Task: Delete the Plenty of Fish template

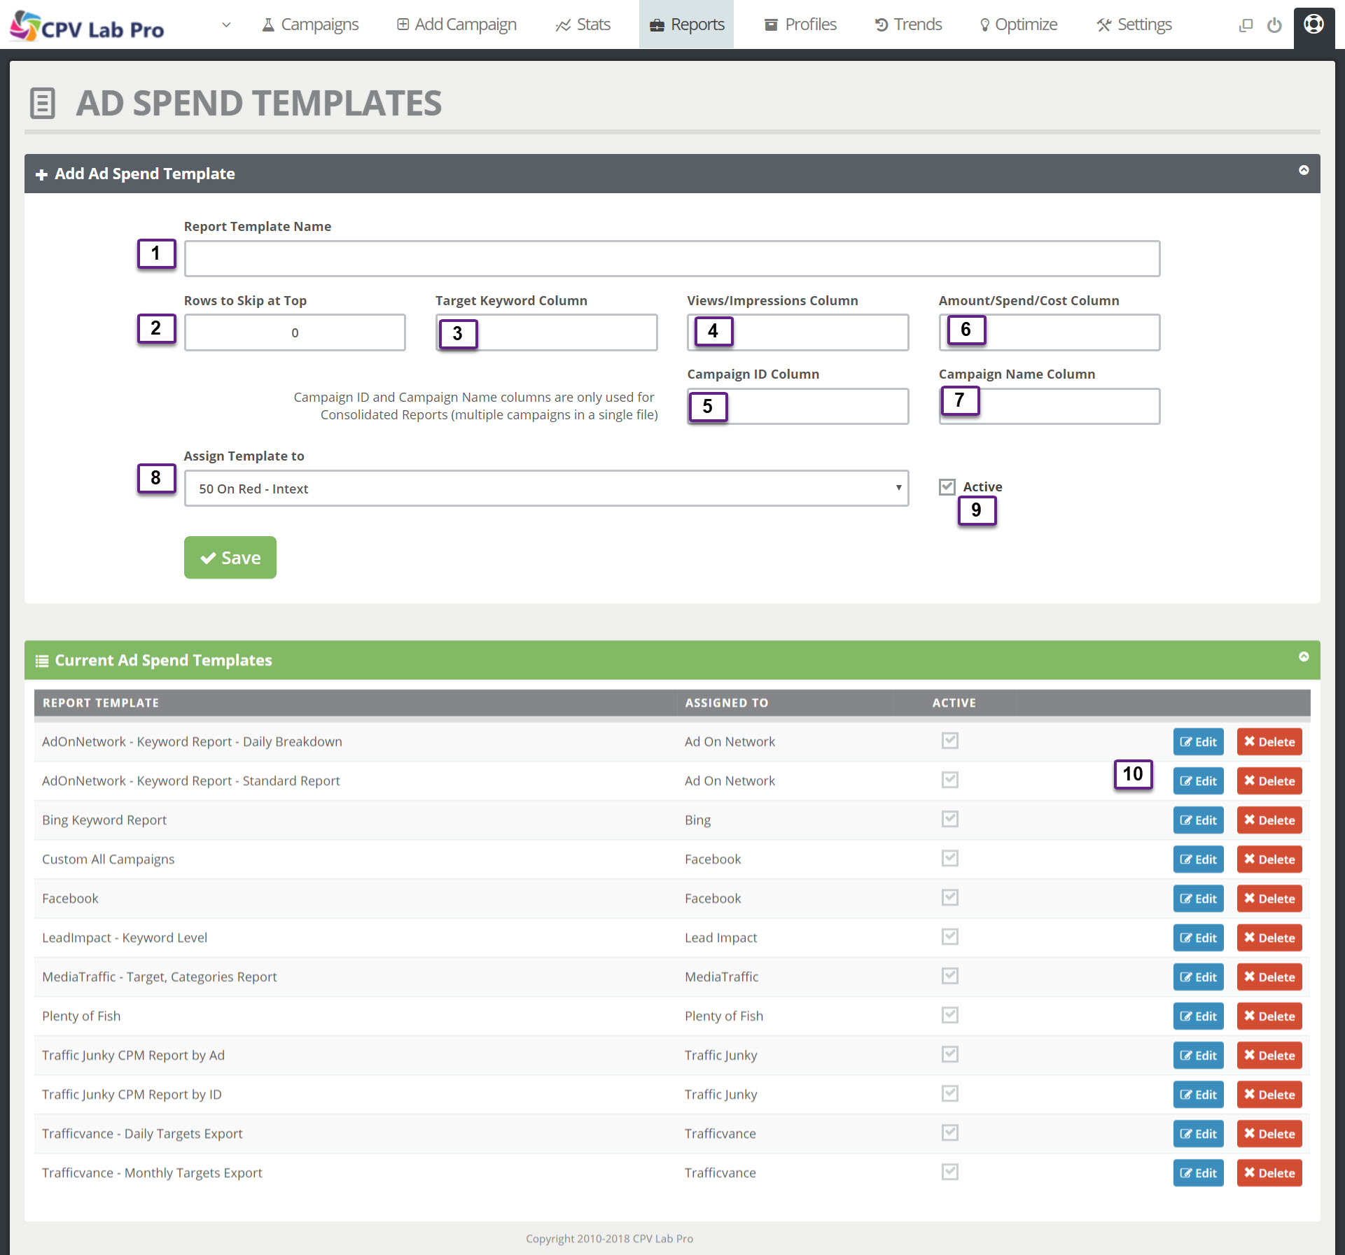Action: [1269, 1016]
